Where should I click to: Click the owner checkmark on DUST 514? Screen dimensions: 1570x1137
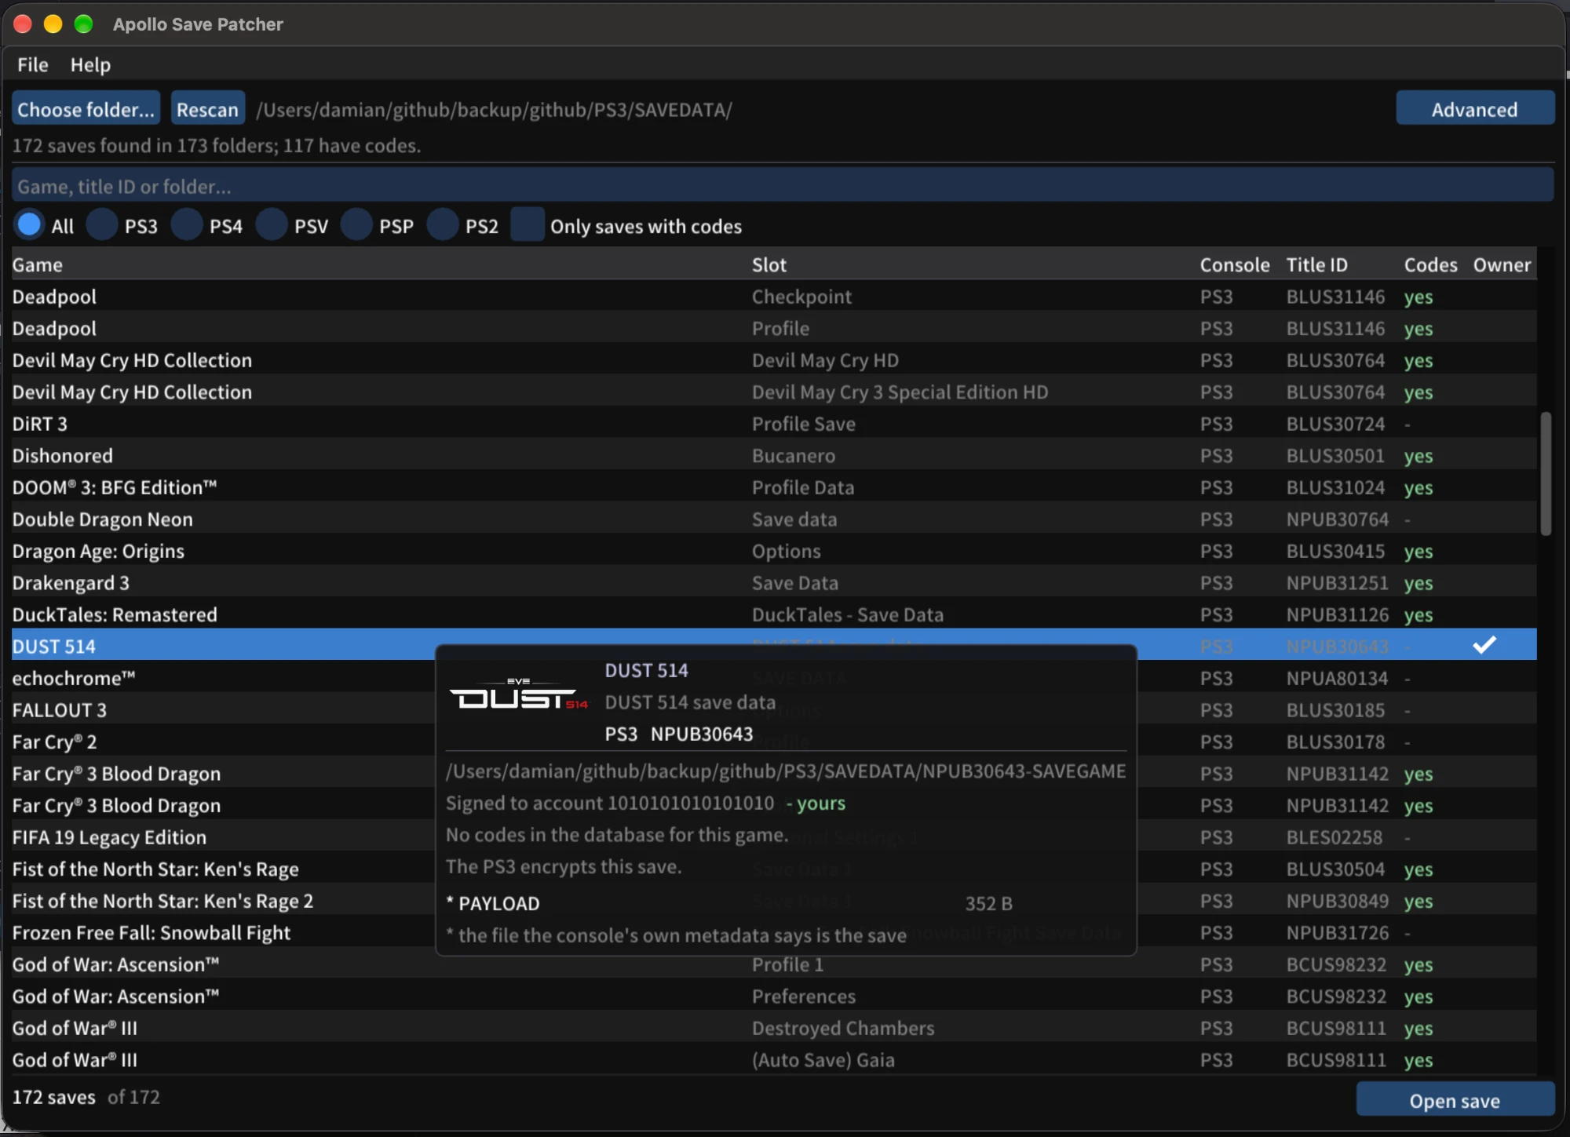(x=1484, y=645)
